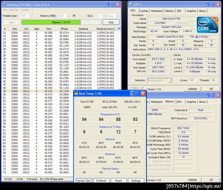Click the 88 core temperature reading
223x190 pixels.
(x=118, y=119)
